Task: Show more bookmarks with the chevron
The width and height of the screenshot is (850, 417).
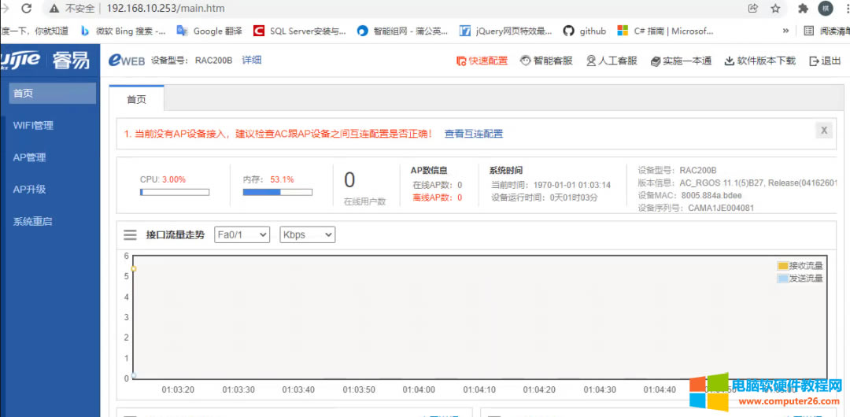Action: [x=785, y=31]
